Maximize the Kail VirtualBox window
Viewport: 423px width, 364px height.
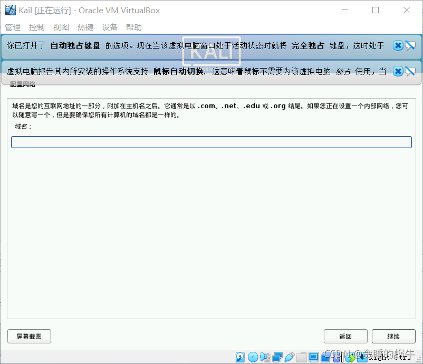coord(376,10)
